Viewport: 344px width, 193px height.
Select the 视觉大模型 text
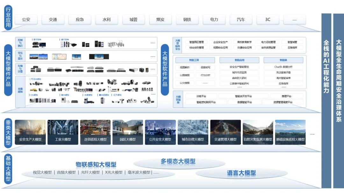[42, 172]
